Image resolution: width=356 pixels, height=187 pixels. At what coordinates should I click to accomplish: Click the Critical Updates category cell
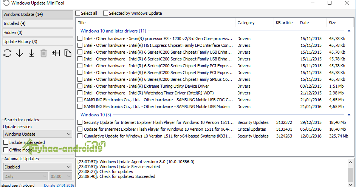(x=252, y=129)
